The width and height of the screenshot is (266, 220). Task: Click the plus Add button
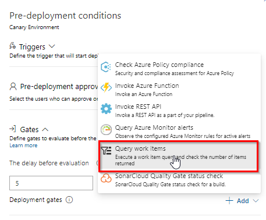tap(237, 201)
